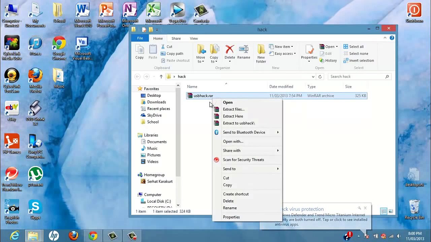Image resolution: width=431 pixels, height=242 pixels.
Task: Click the Rename icon in the ribbon
Action: [243, 52]
